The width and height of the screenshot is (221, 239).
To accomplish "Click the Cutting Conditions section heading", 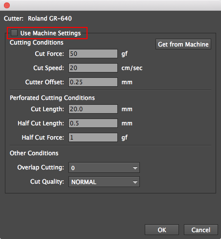I will 37,43.
